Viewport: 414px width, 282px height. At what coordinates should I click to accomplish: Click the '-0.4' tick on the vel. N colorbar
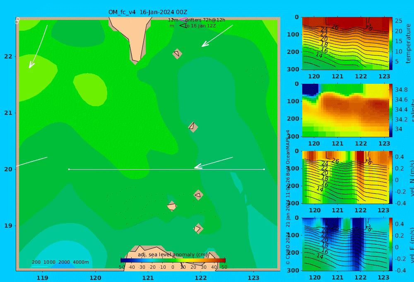tap(400, 203)
